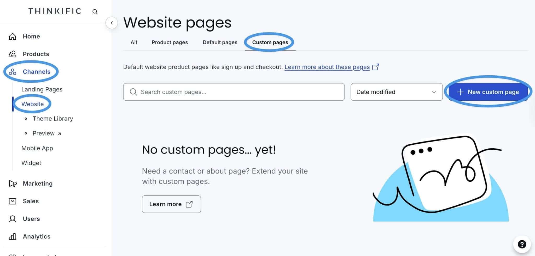This screenshot has height=256, width=535.
Task: Open the help question mark button
Action: (522, 245)
